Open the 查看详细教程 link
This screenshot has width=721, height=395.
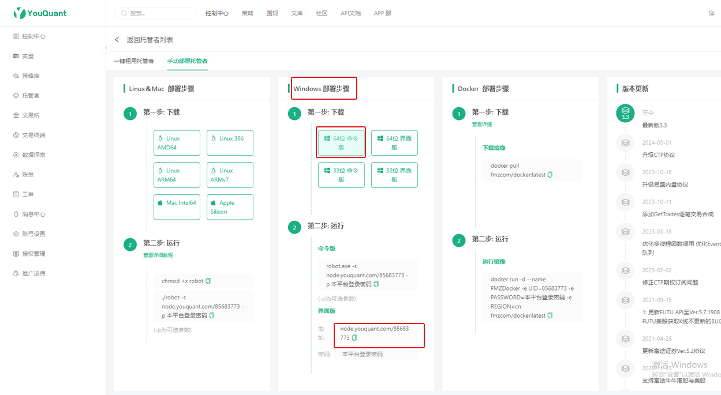click(158, 255)
